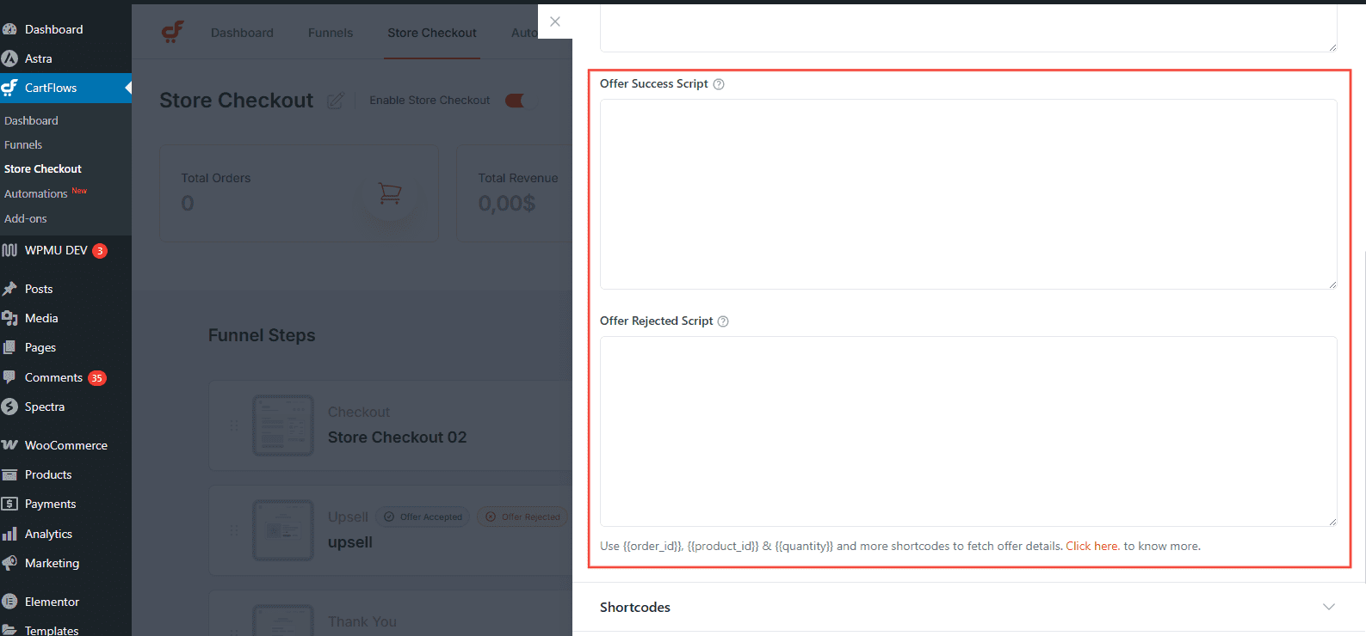Screen dimensions: 1366x636
Task: Close the settings panel with X
Action: (x=555, y=21)
